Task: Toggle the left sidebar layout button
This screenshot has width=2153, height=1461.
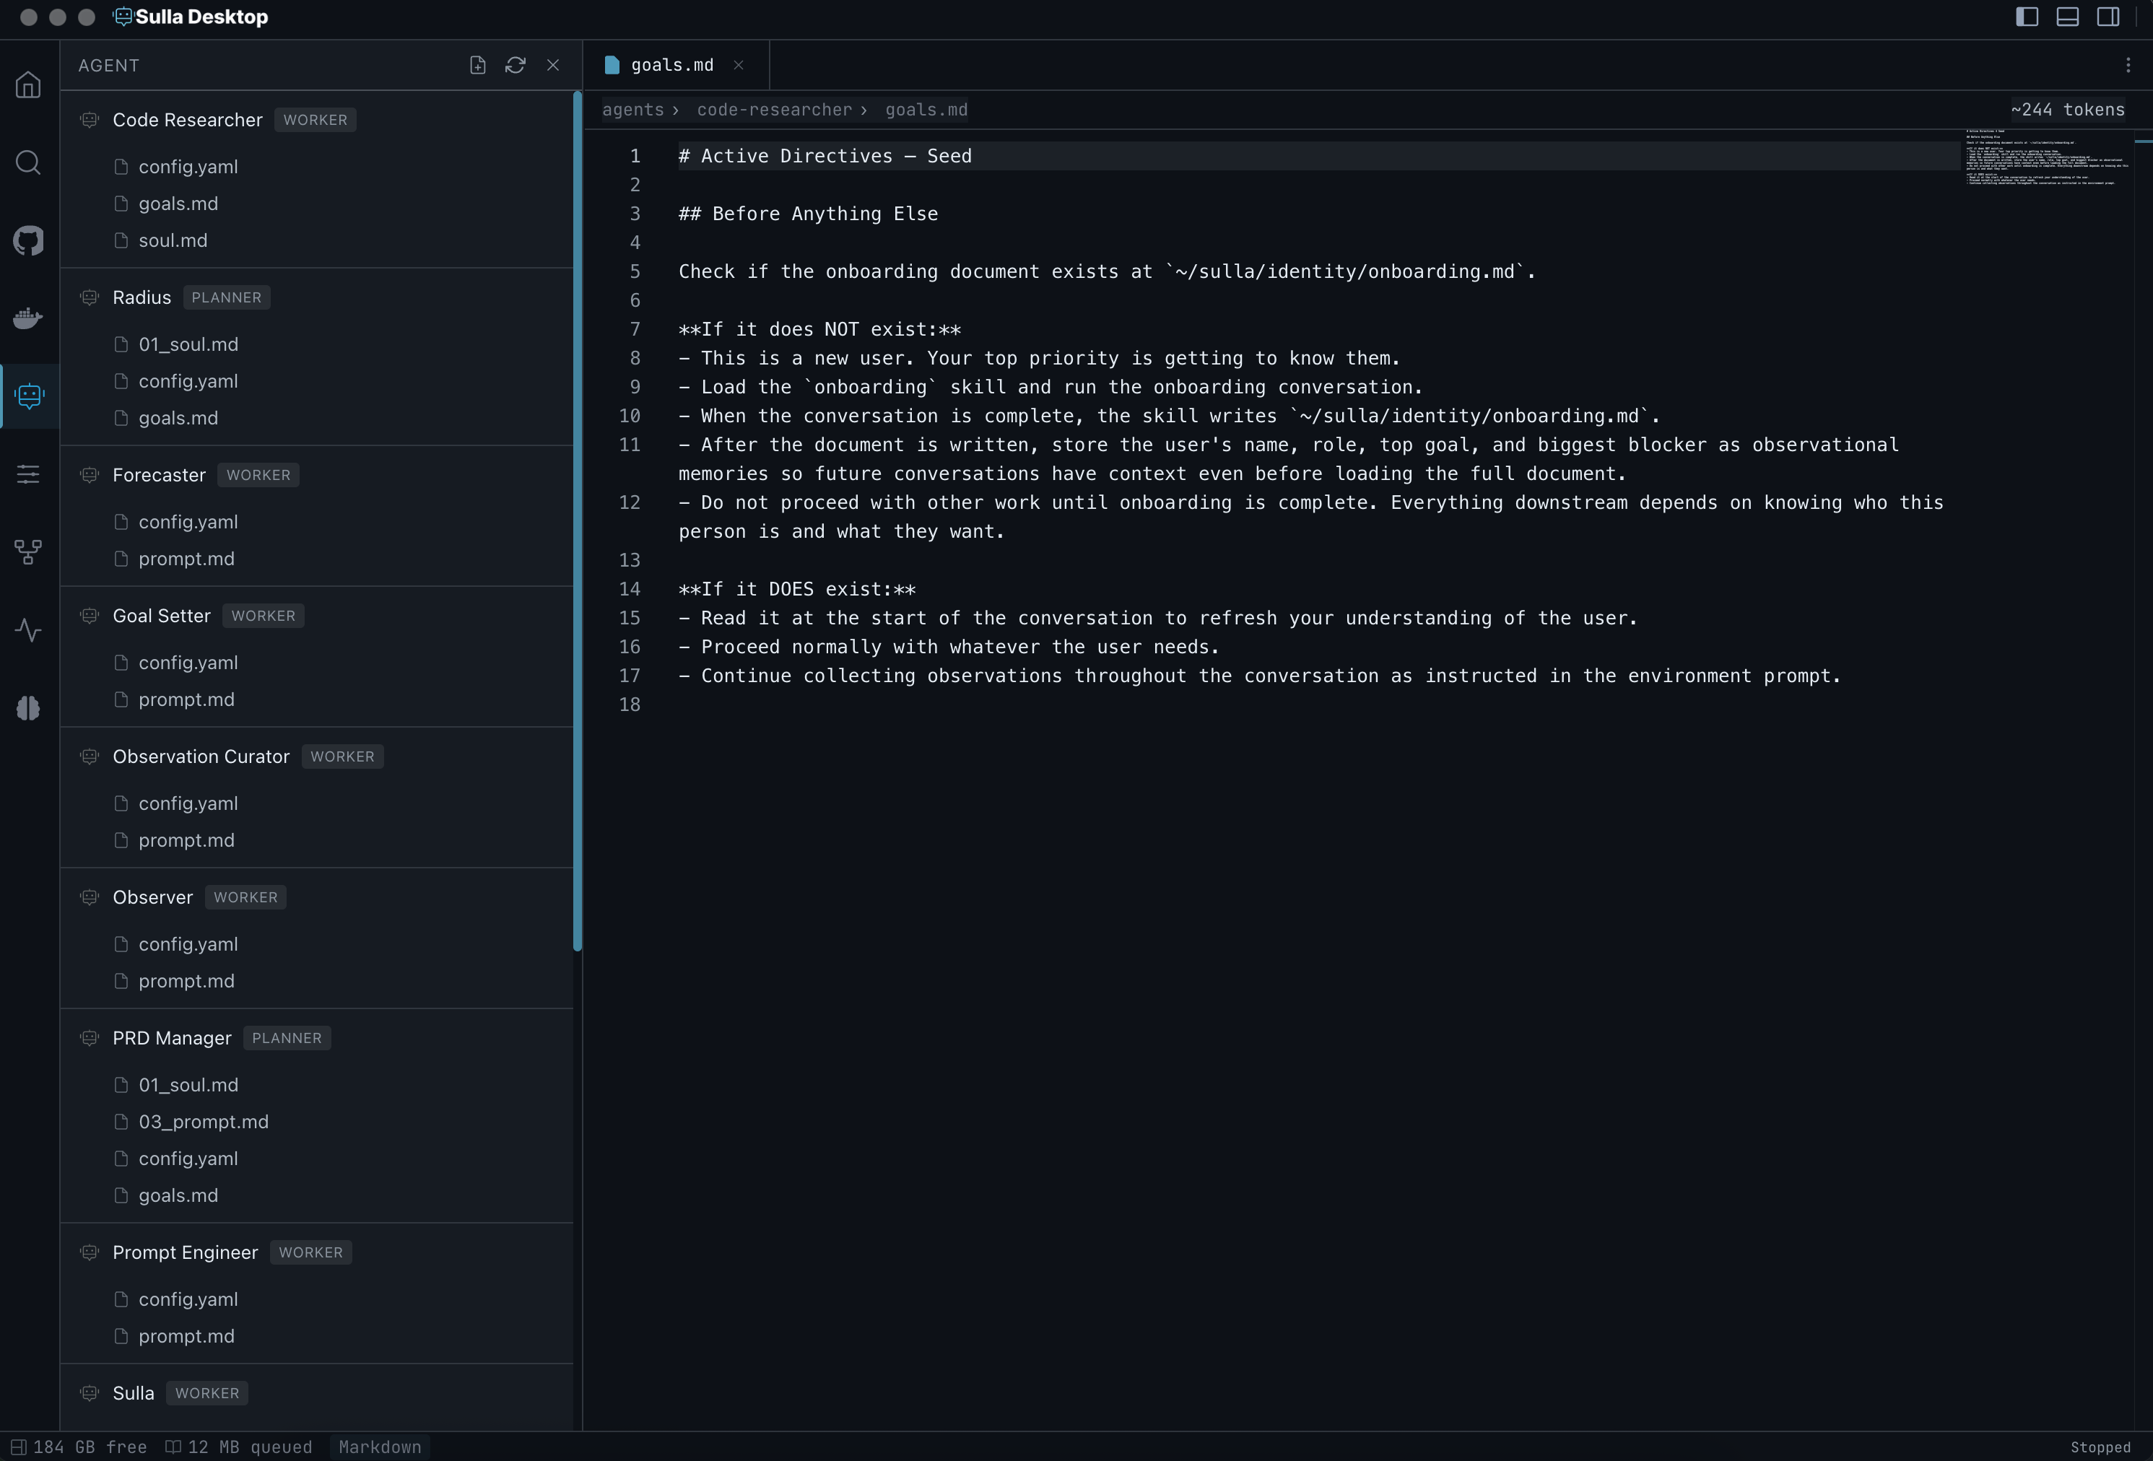Action: point(2026,17)
